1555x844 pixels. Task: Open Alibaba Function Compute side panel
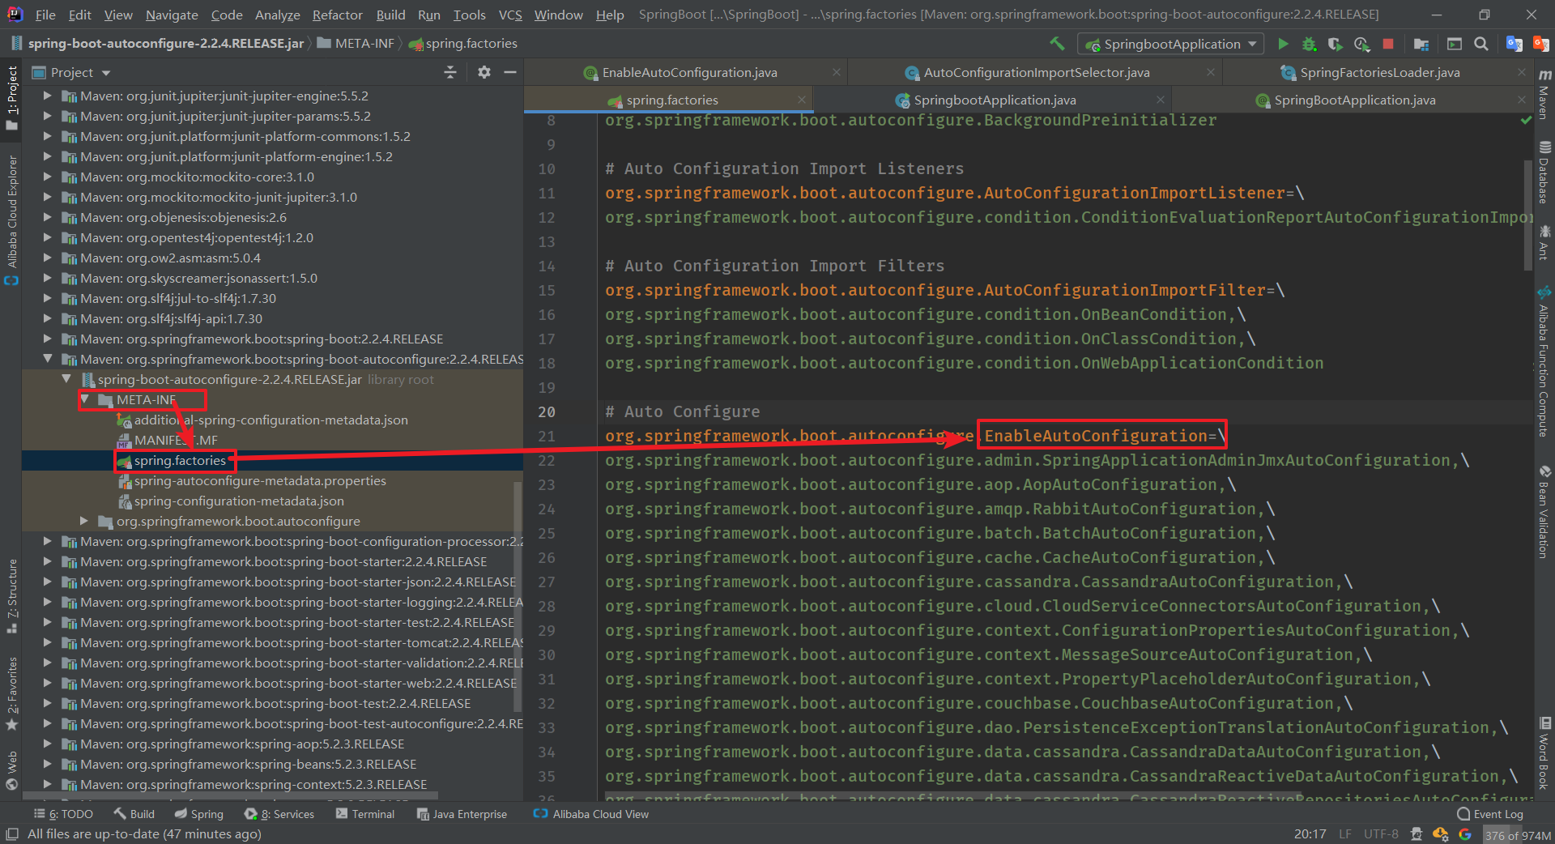(1544, 361)
